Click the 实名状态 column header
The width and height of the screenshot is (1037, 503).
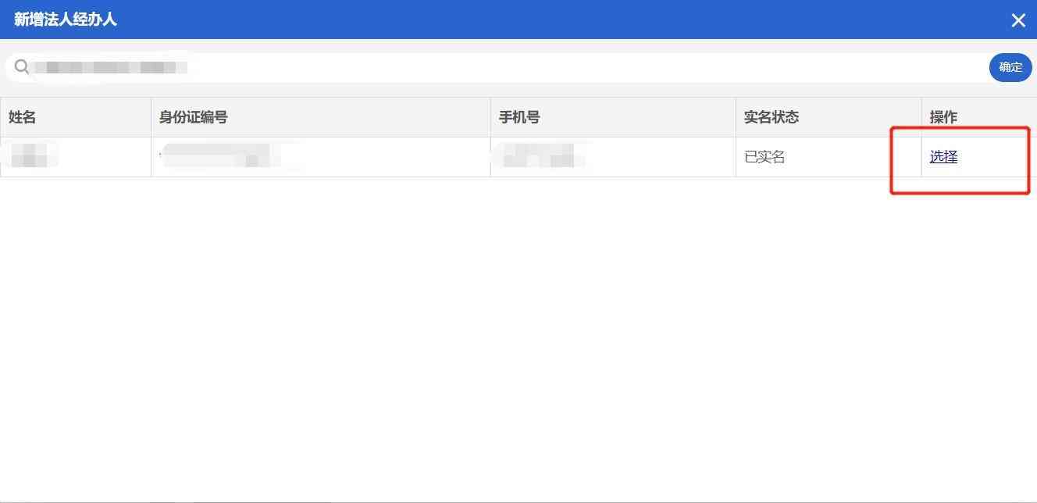click(x=771, y=117)
